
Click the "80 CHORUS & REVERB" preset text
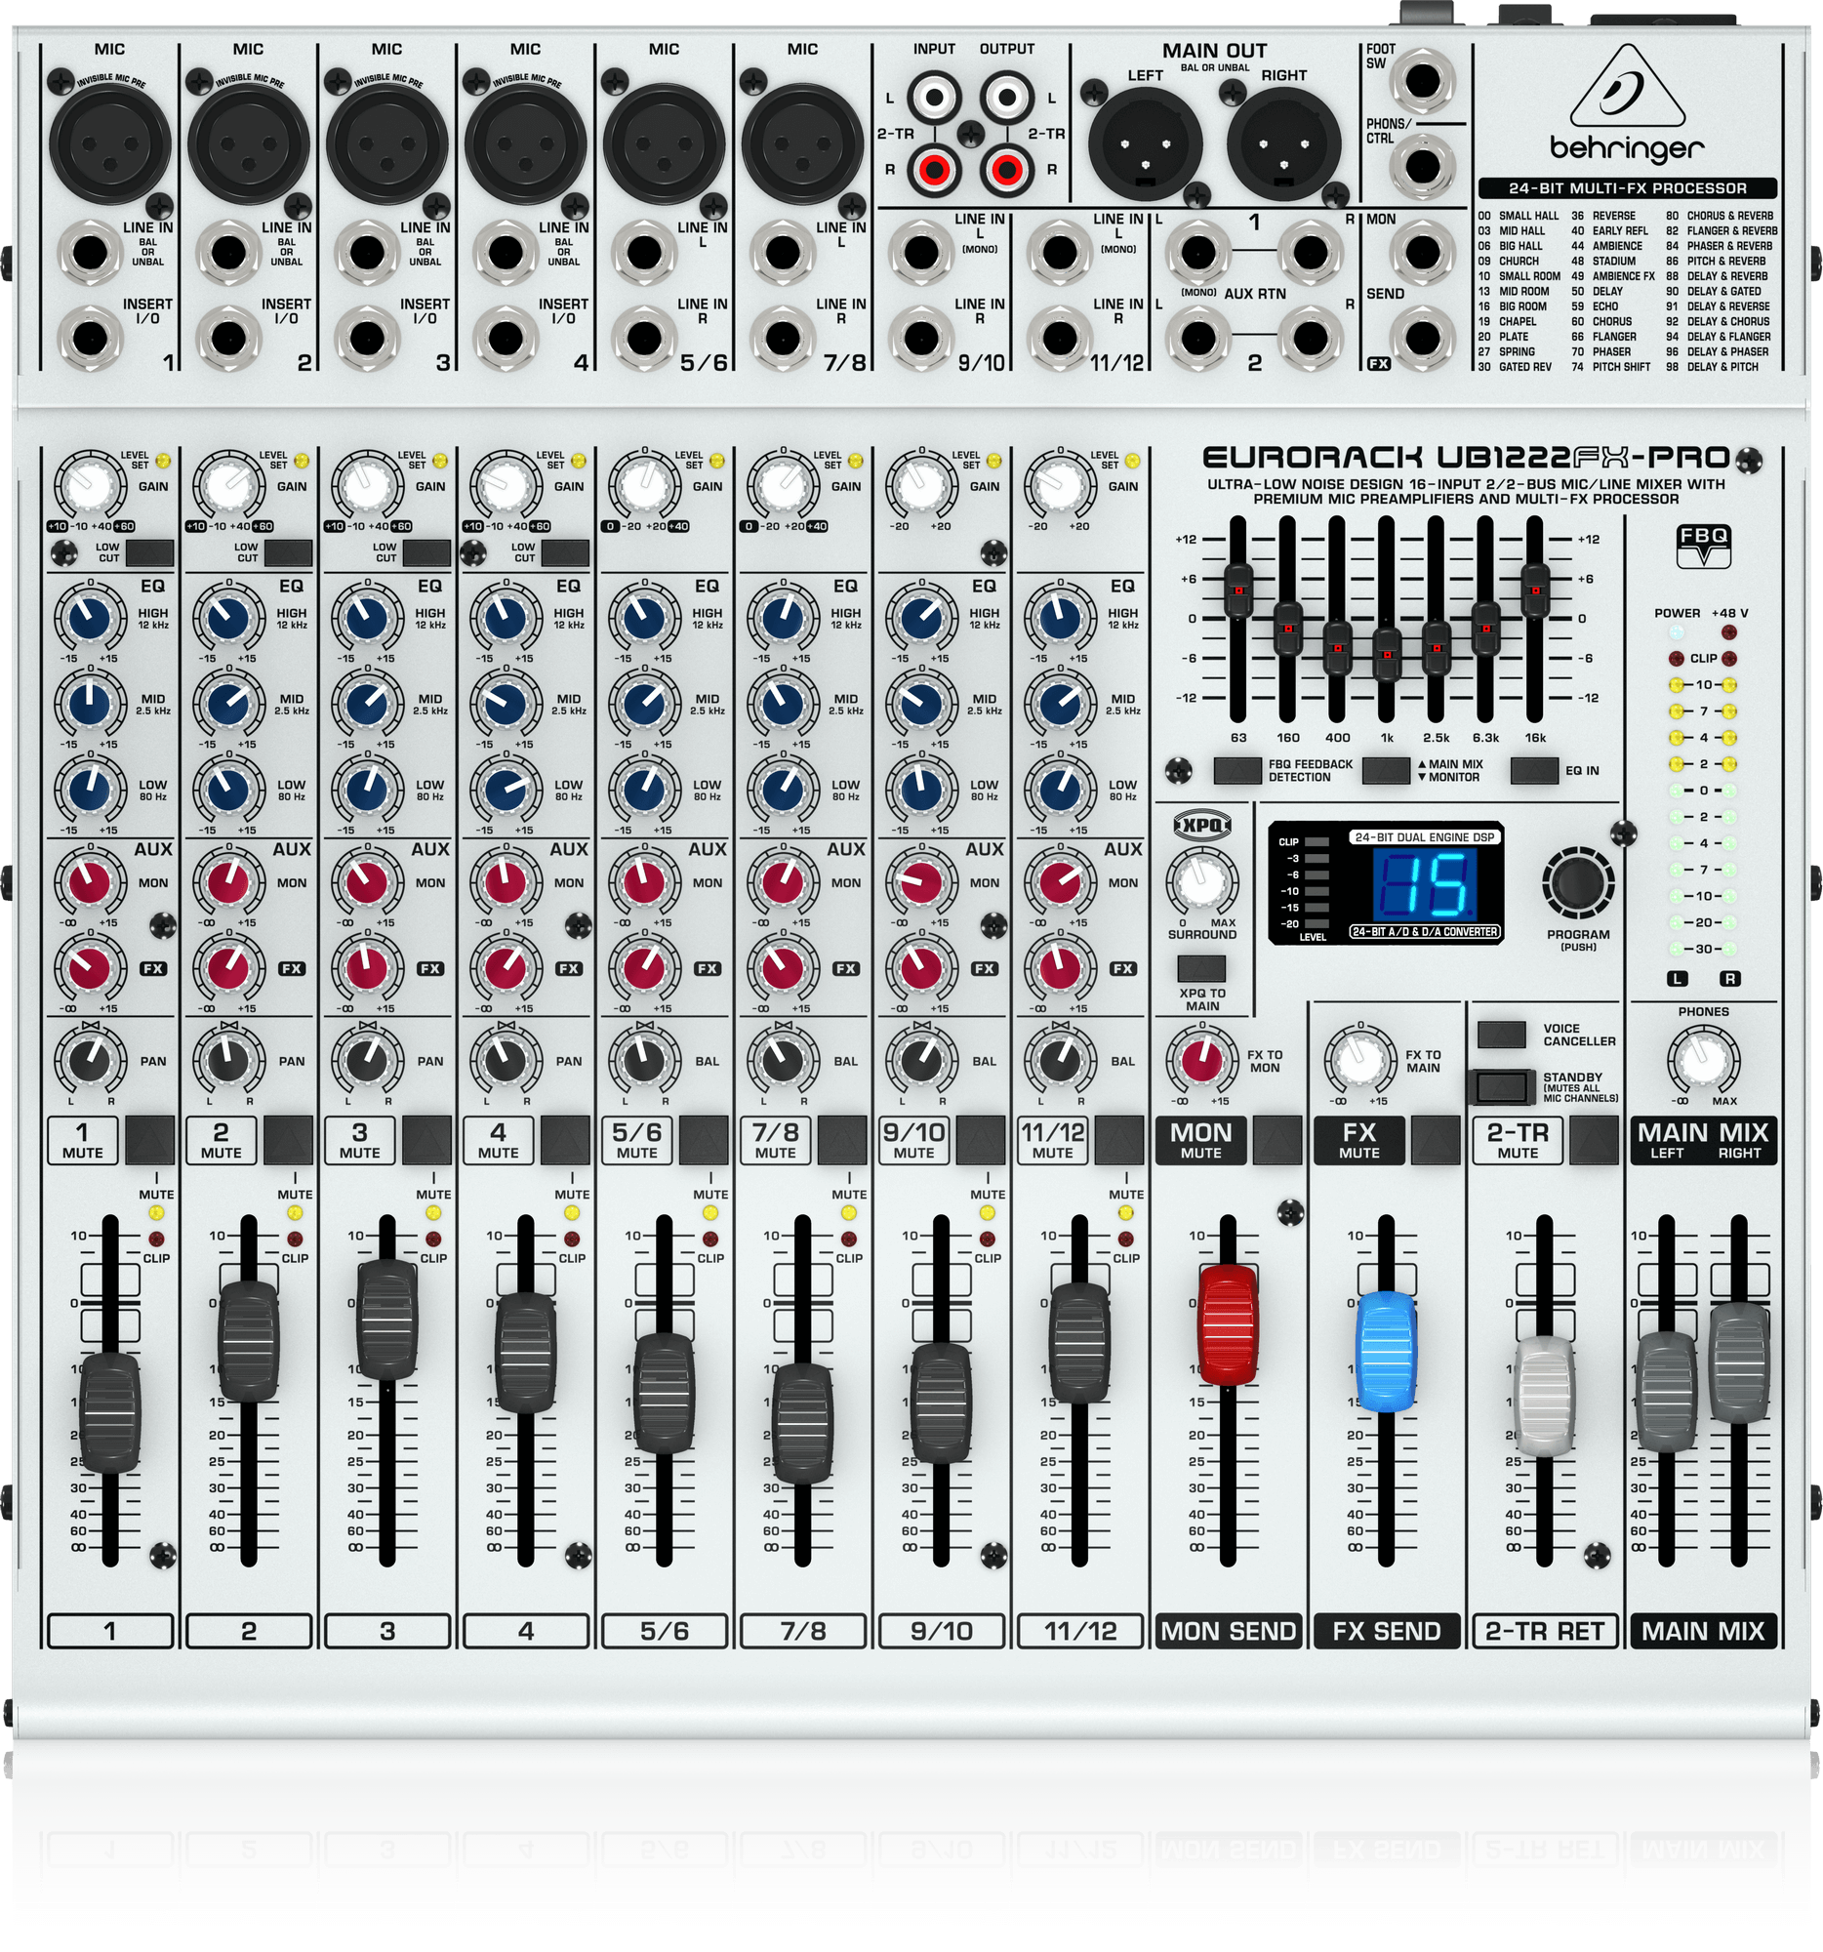coord(1719,216)
